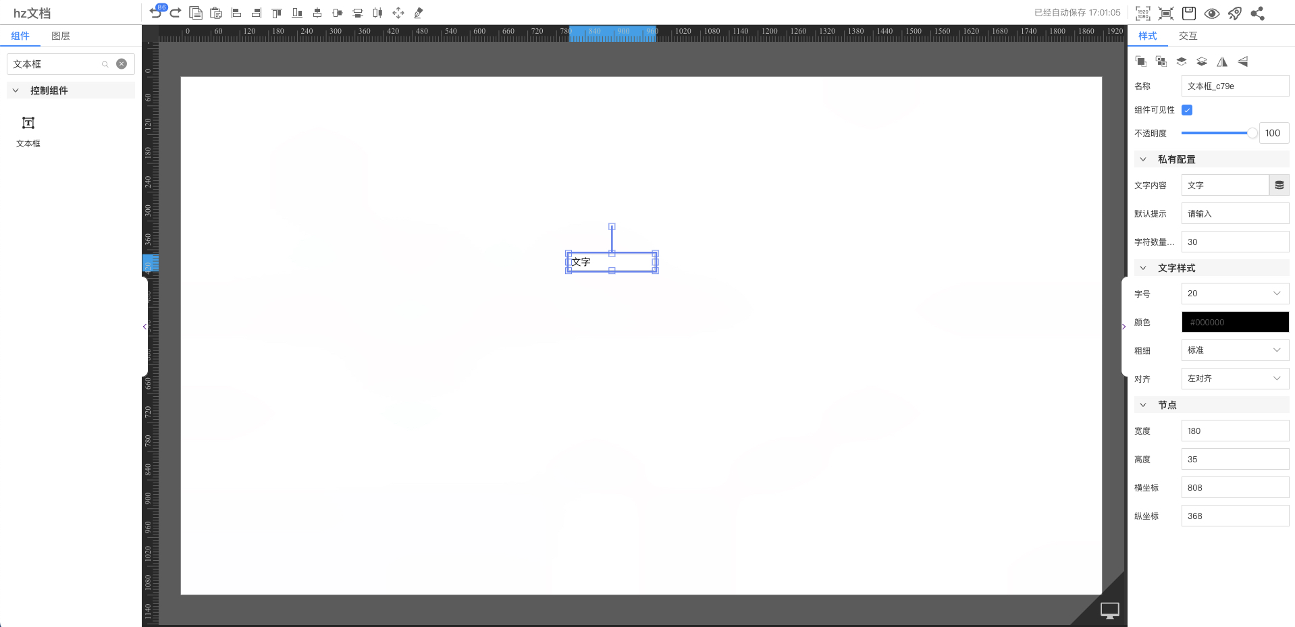1295x627 pixels.
Task: Open the #000000 color swatch
Action: [x=1235, y=322]
